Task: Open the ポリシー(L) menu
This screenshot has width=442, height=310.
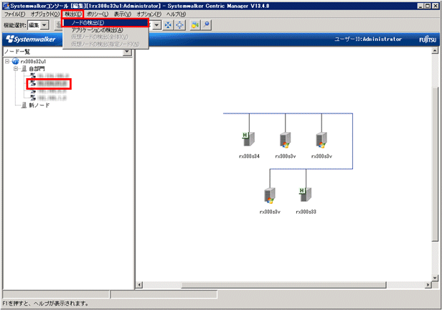Action: tap(98, 14)
